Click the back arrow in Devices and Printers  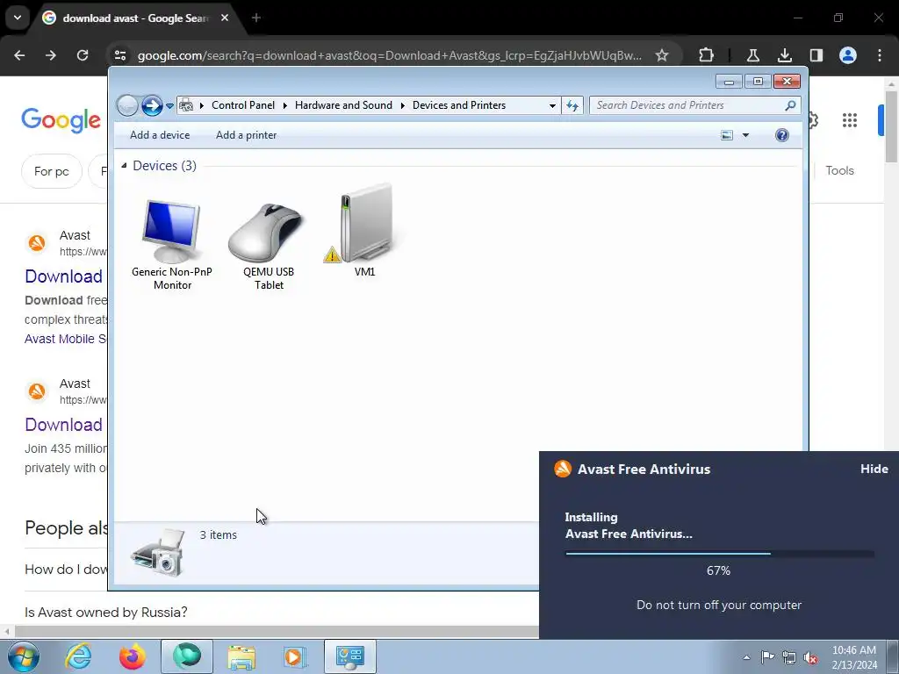click(127, 105)
